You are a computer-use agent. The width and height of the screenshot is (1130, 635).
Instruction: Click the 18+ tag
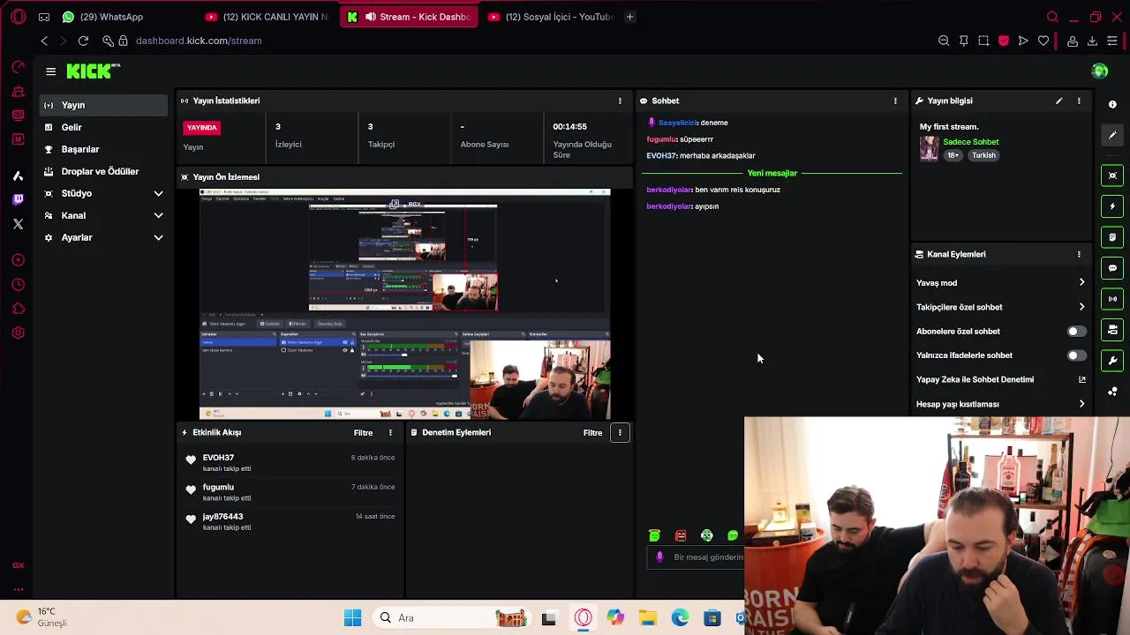point(953,155)
